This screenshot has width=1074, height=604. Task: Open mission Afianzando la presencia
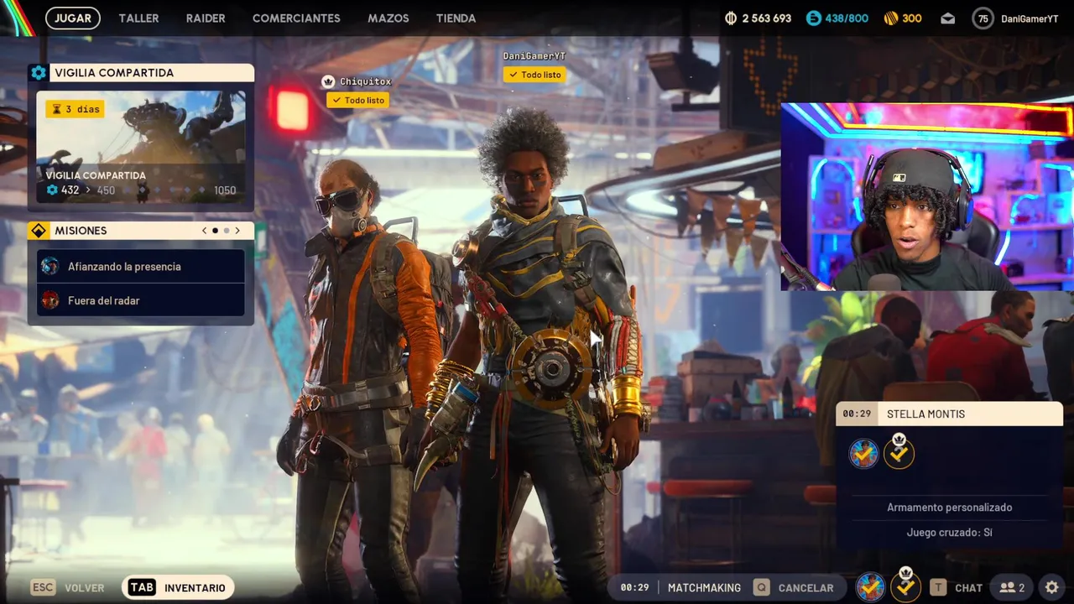point(141,266)
